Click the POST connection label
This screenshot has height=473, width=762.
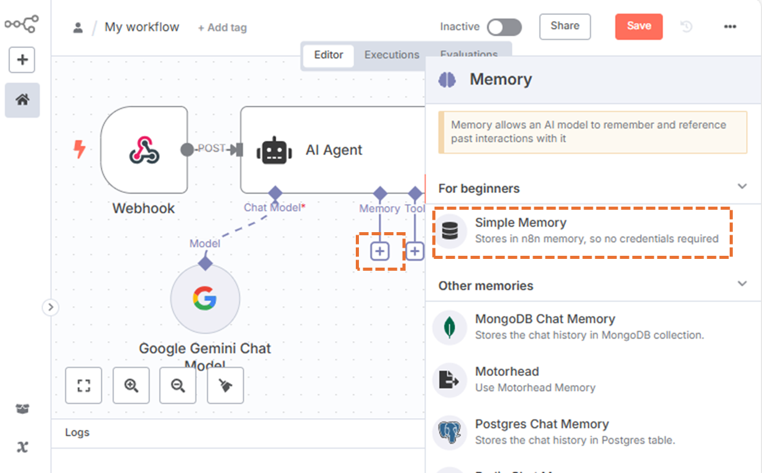click(x=212, y=149)
